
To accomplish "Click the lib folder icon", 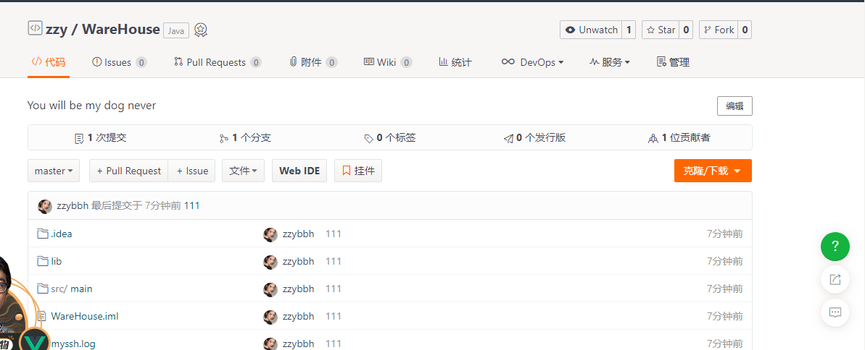I will (x=43, y=261).
